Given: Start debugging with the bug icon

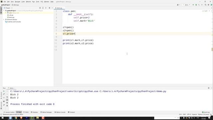Looking at the screenshot, I should pyautogui.click(x=196, y=5).
